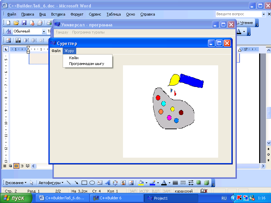
Task: Click Журу menu in Суреттер window
Action: [69, 51]
